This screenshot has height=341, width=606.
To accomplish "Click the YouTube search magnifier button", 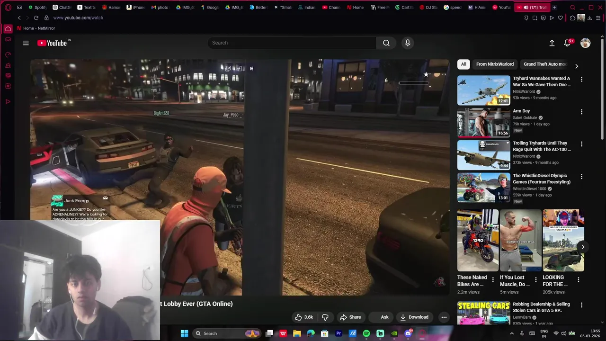I will (386, 43).
